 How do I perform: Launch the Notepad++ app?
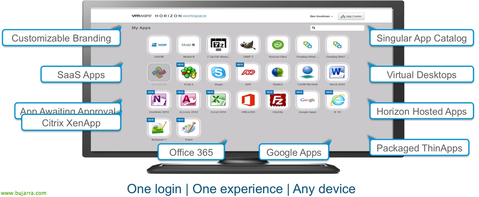coord(159,128)
